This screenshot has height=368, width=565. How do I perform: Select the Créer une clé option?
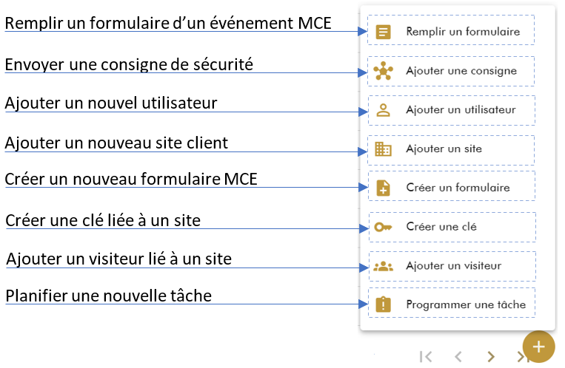click(441, 227)
